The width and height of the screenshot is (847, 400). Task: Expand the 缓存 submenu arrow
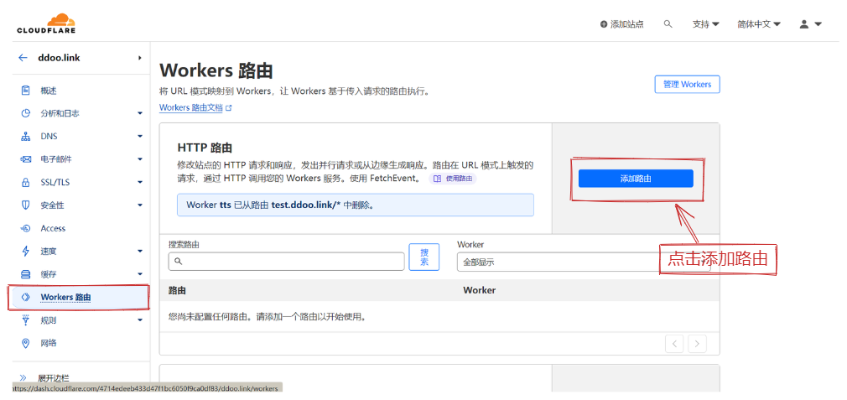[140, 274]
